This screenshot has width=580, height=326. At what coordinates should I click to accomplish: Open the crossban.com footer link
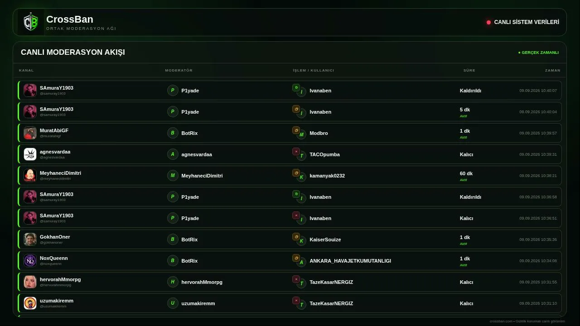[x=501, y=321]
